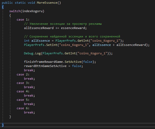Screen dimensions: 155x129
Task: Click 'false' assigned to rewardBttnGameSetActive
Action: click(77, 66)
